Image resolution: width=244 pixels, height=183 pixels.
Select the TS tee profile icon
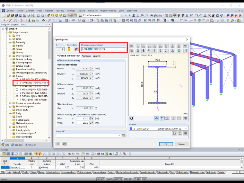point(166,51)
